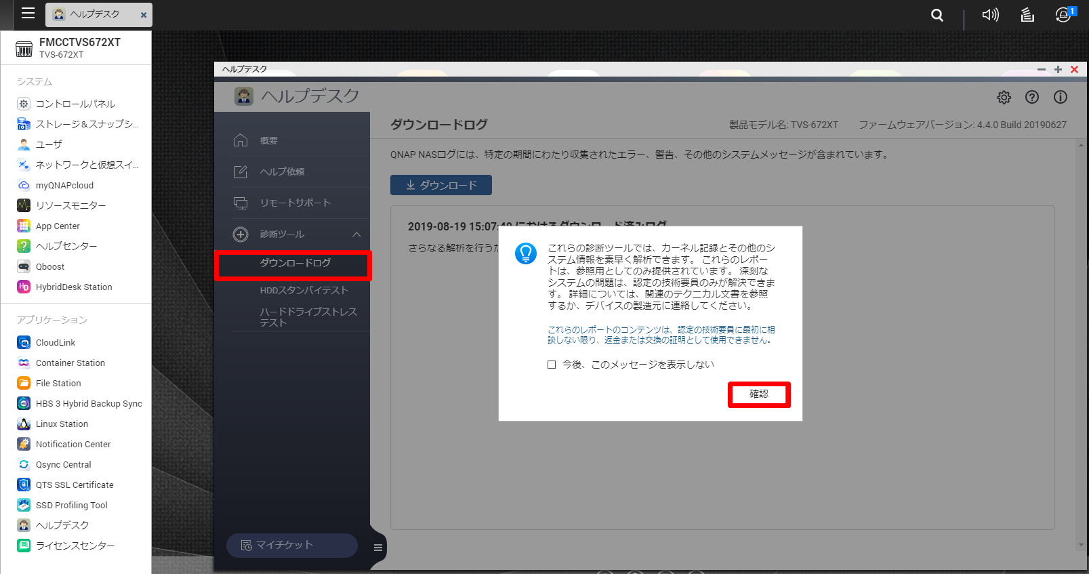Open myQNAPcloud icon
Viewport: 1089px width, 574px height.
24,185
